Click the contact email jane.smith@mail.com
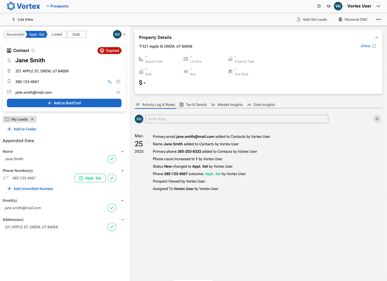387x281 pixels. coord(33,92)
